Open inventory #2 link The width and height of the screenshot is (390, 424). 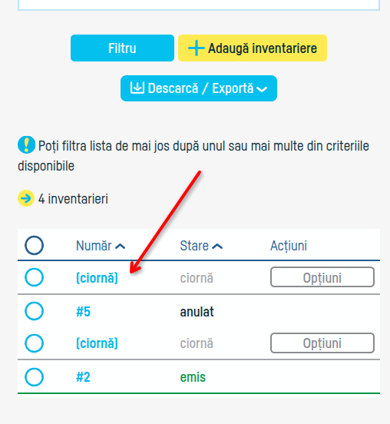[83, 377]
